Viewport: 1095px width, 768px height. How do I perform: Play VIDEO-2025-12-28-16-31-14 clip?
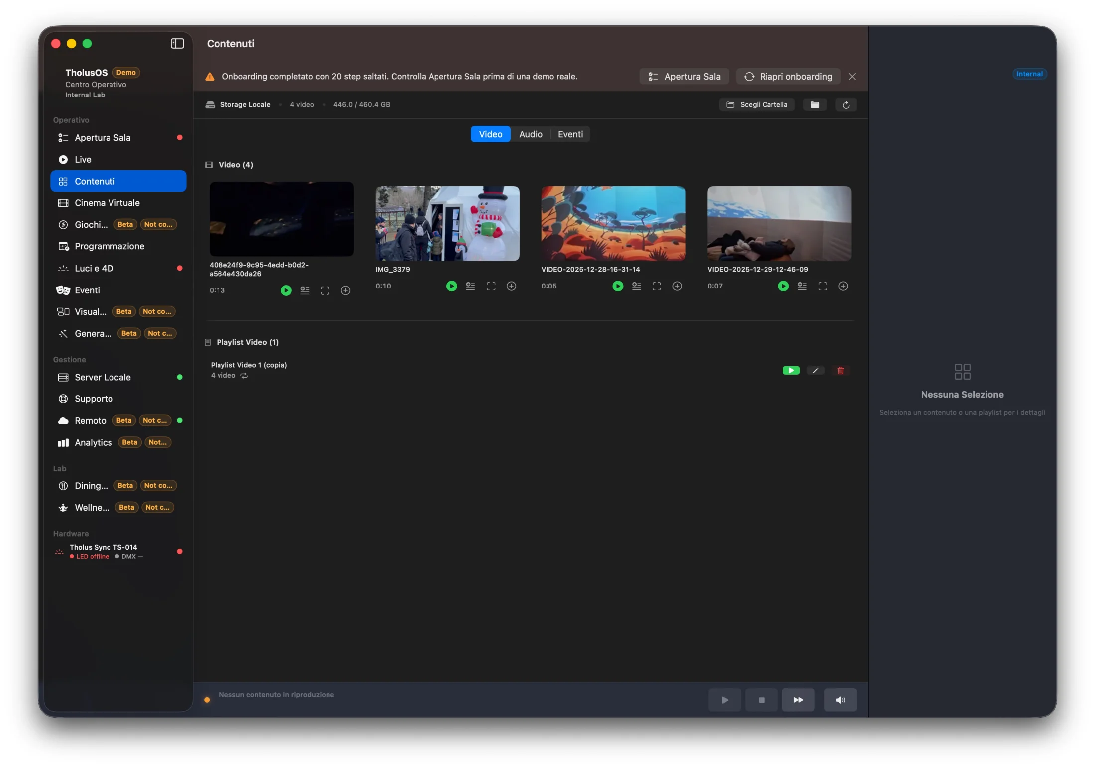(617, 286)
